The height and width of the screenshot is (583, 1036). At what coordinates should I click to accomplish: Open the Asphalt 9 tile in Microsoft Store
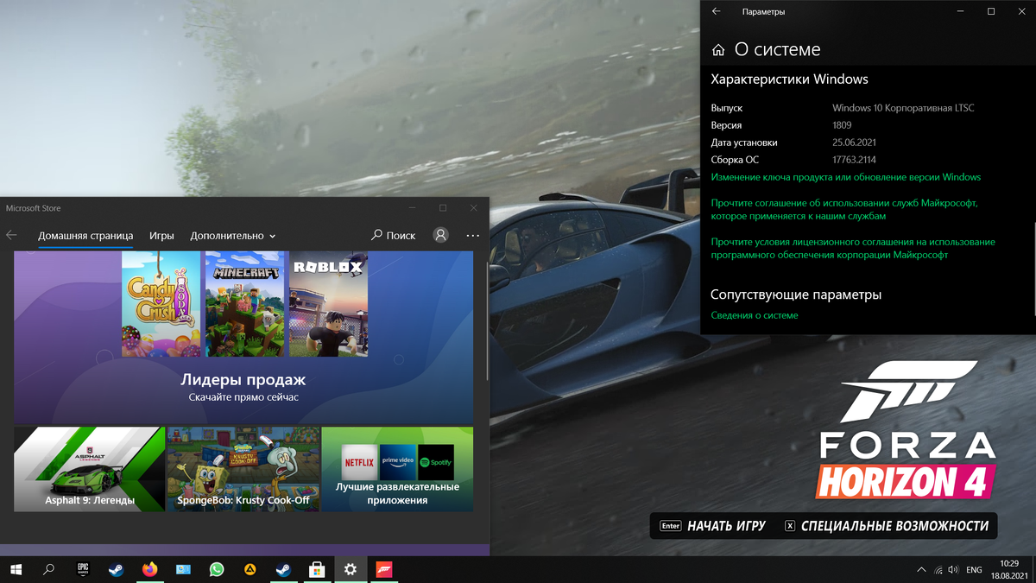(x=89, y=468)
